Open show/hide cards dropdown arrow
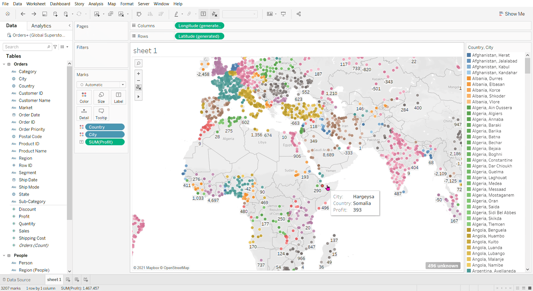This screenshot has width=533, height=291. coord(276,14)
